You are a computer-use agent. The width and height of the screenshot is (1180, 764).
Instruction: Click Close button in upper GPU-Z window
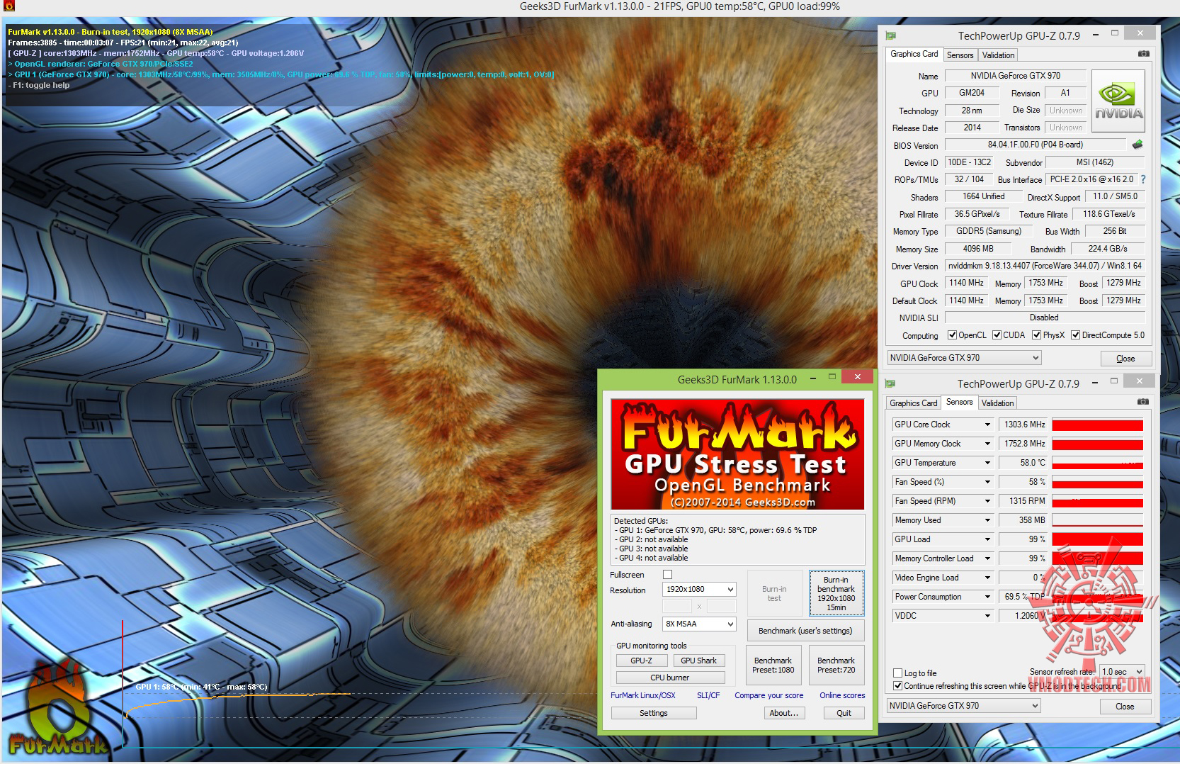pos(1125,359)
